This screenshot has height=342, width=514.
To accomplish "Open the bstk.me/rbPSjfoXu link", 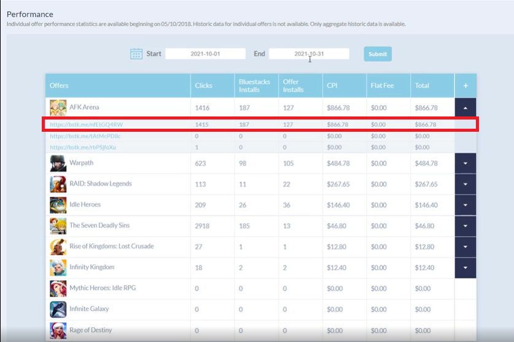I will coord(83,147).
